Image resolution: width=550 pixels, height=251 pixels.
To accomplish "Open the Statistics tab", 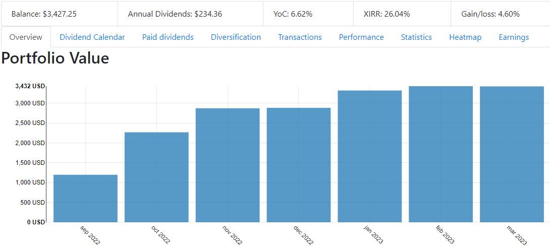I will click(416, 37).
